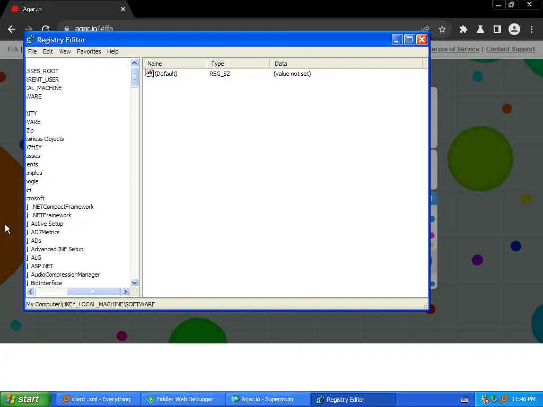Click tree pane scroll up arrow
Screen dimensions: 543x407
(134, 63)
